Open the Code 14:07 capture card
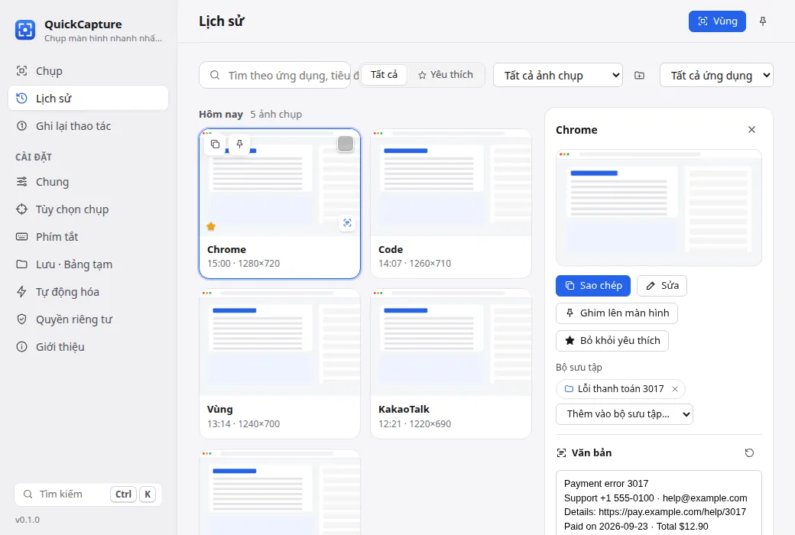 point(451,204)
